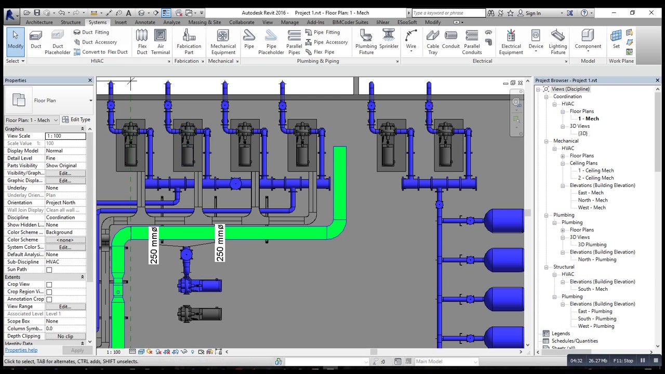Open the 3D Plumbing view
This screenshot has height=374, width=665.
pos(592,245)
